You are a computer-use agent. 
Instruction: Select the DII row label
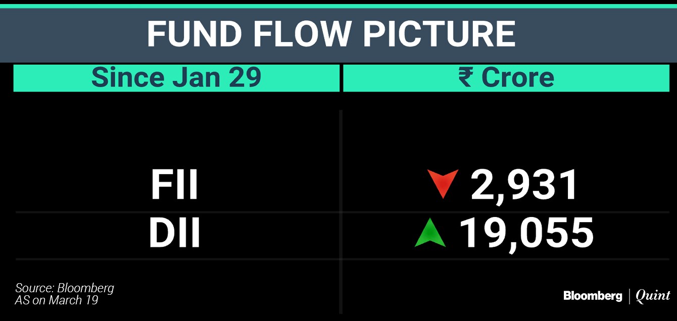coord(175,234)
